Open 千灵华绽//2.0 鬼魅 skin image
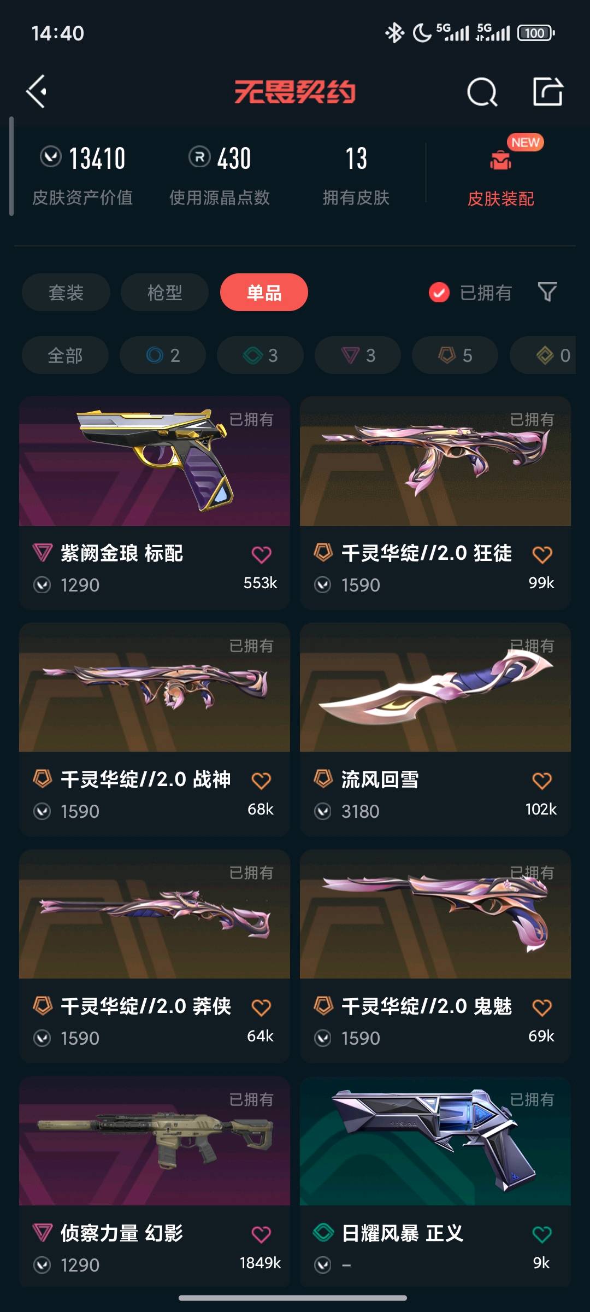The height and width of the screenshot is (1312, 590). pos(435,914)
